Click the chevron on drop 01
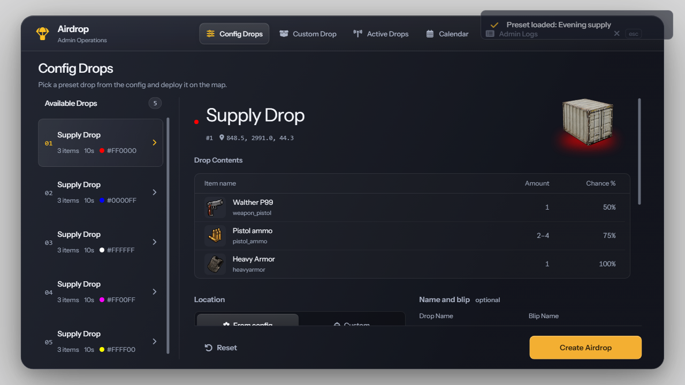Viewport: 685px width, 385px height. click(155, 143)
